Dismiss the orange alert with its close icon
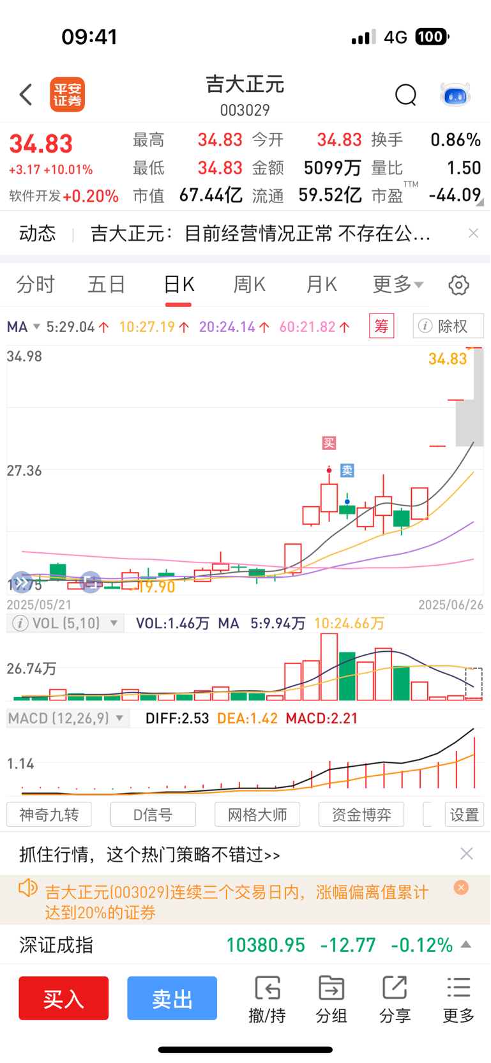 point(461,887)
